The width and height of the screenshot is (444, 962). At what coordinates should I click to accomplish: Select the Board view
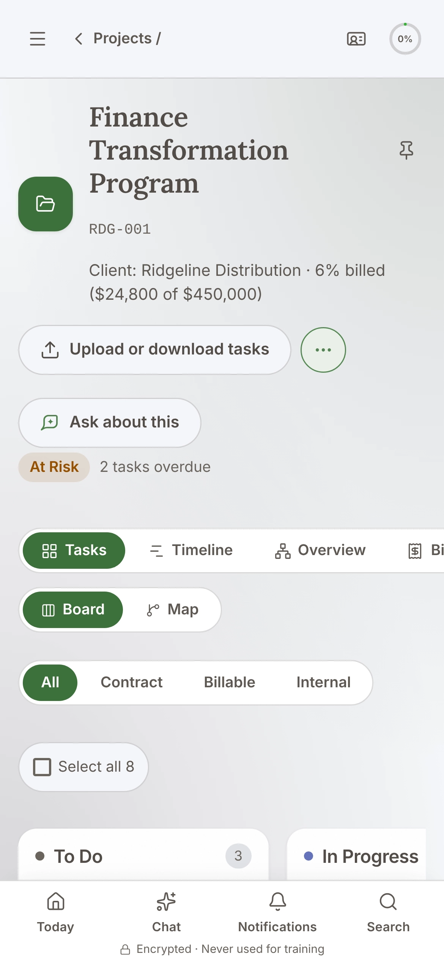[73, 610]
